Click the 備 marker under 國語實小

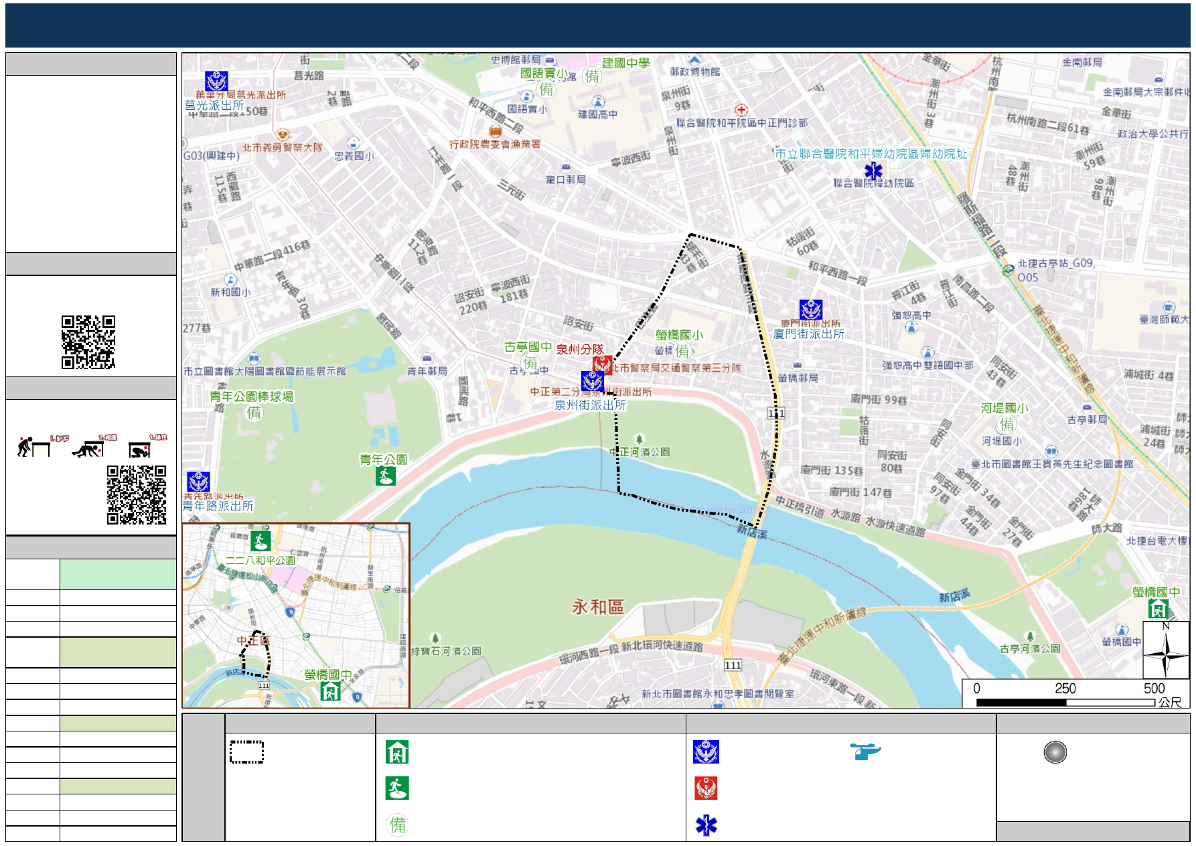pyautogui.click(x=547, y=89)
